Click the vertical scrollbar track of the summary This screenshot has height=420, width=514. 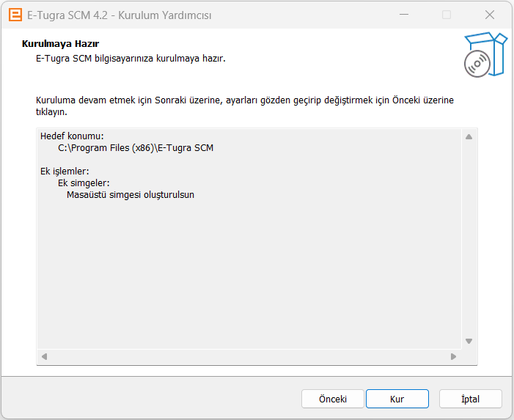pyautogui.click(x=469, y=238)
